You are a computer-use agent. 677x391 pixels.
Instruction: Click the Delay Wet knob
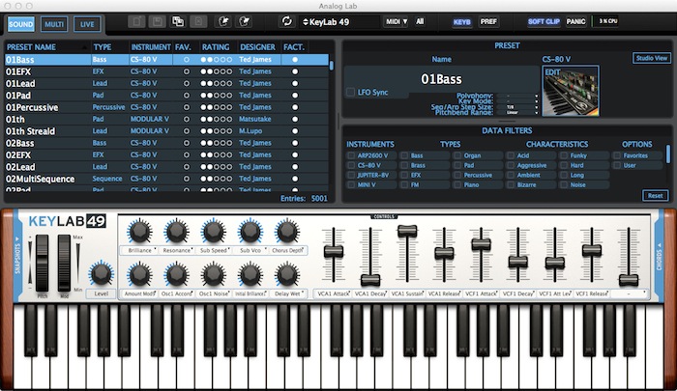287,275
